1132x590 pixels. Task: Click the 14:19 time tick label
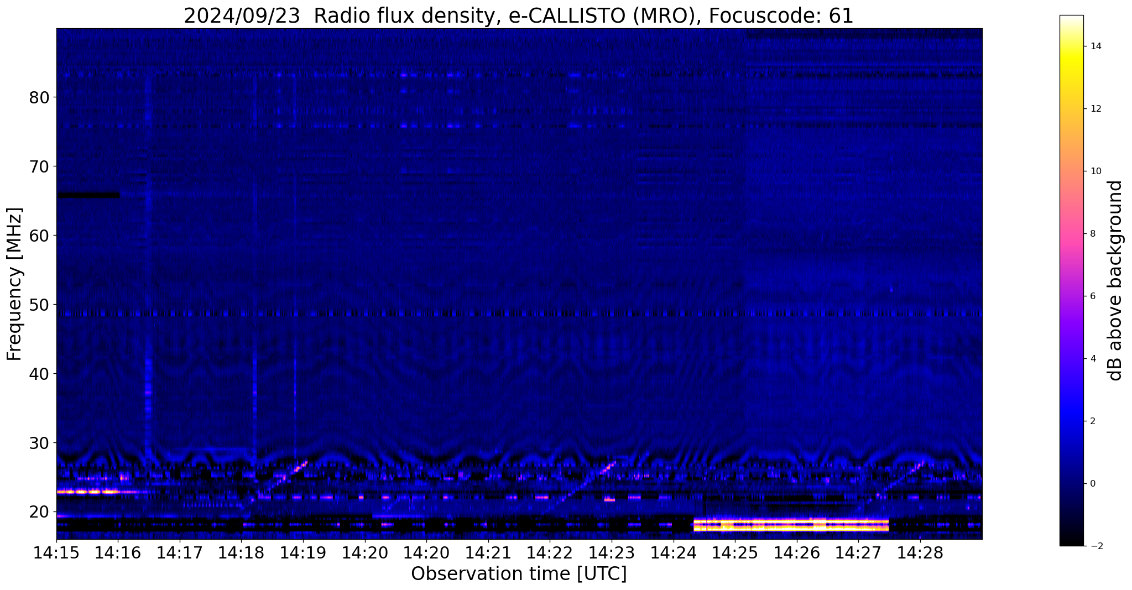(303, 553)
